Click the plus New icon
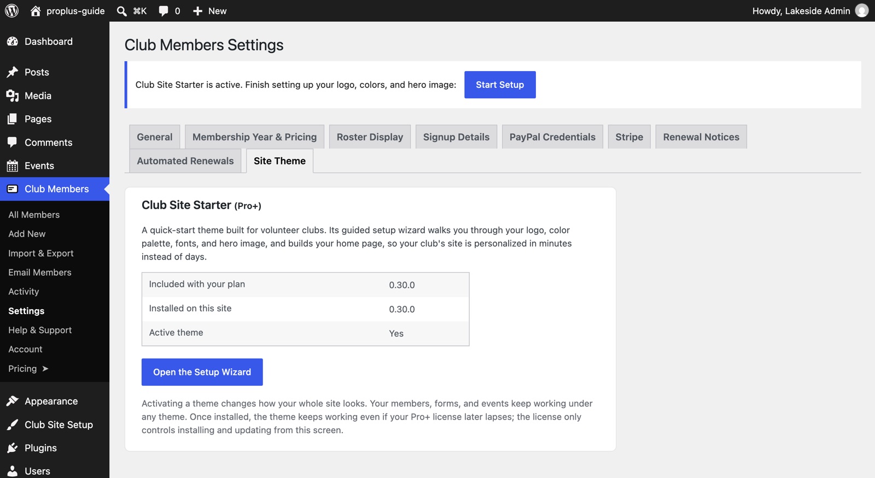 pyautogui.click(x=197, y=11)
